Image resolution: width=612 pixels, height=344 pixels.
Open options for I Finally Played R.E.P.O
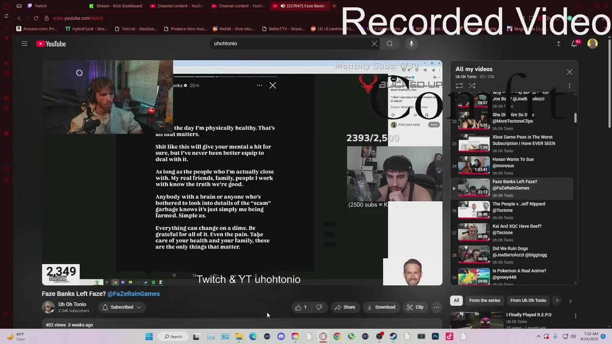click(576, 315)
